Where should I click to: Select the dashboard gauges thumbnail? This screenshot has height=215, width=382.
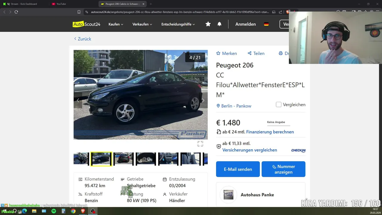[146, 159]
